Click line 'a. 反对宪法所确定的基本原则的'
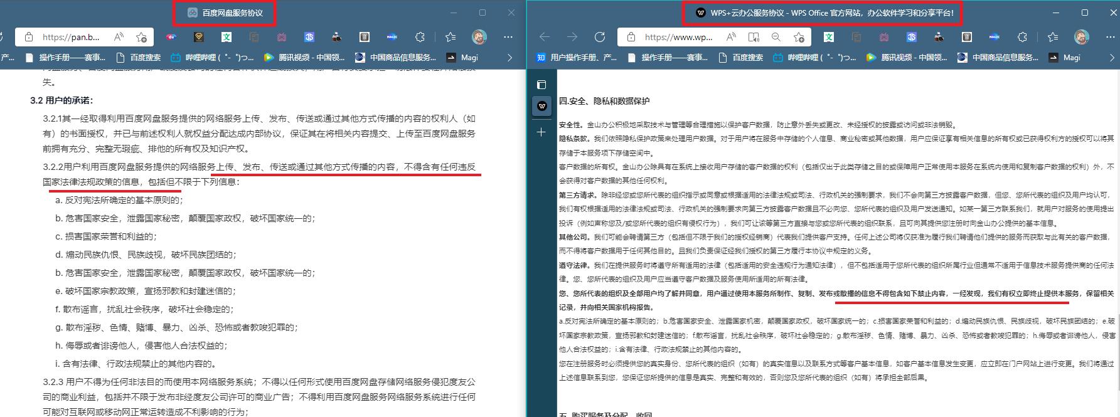 pos(119,200)
